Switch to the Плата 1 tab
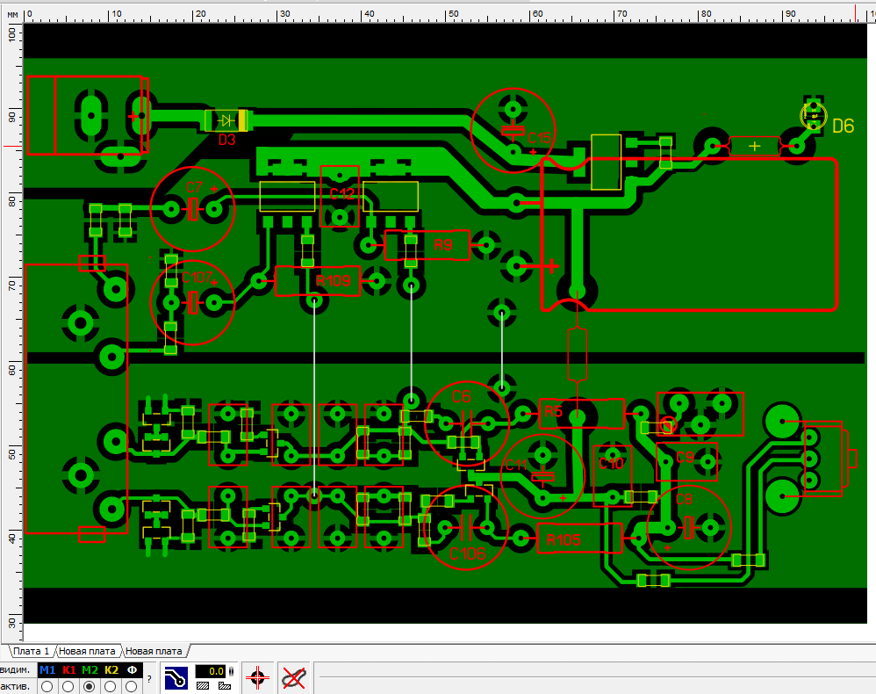Screen dimensions: 876x694 point(32,652)
